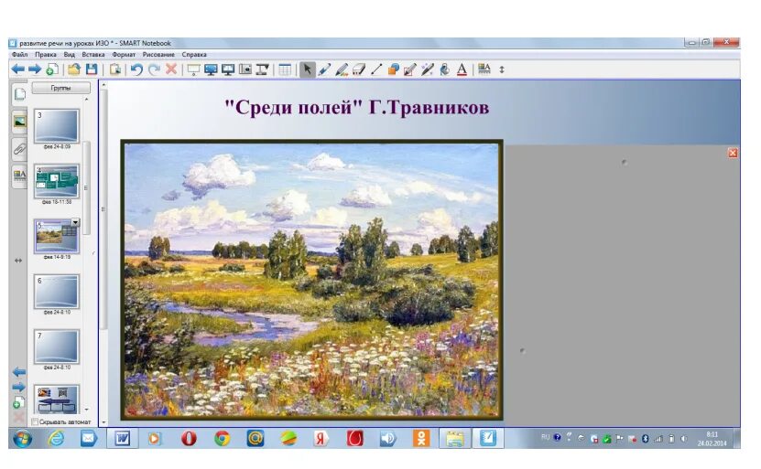Redo the last action
The height and width of the screenshot is (469, 761).
(155, 69)
